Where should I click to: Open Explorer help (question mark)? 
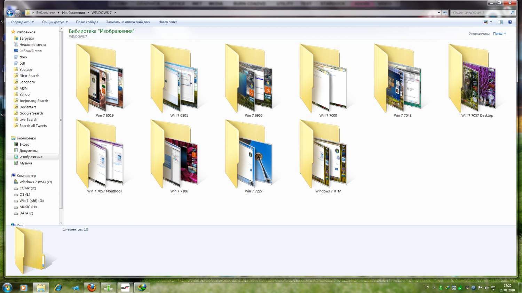pyautogui.click(x=510, y=22)
